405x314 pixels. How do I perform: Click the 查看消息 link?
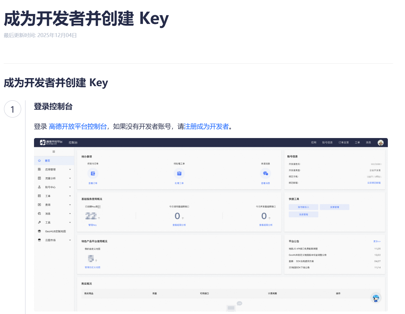266,183
